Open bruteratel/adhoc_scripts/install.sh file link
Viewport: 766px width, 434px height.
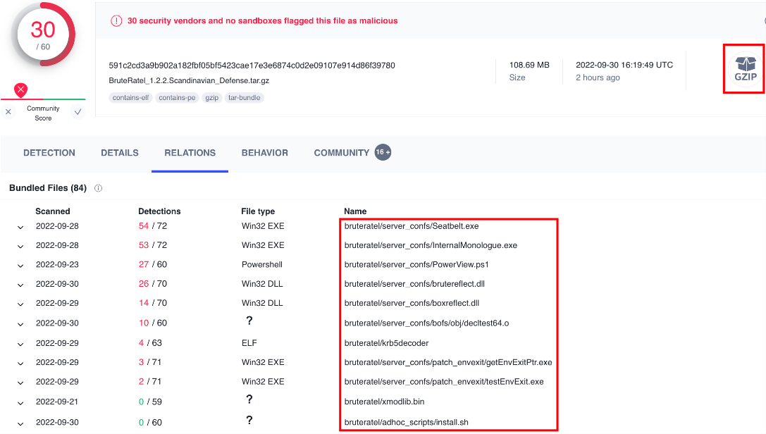406,422
